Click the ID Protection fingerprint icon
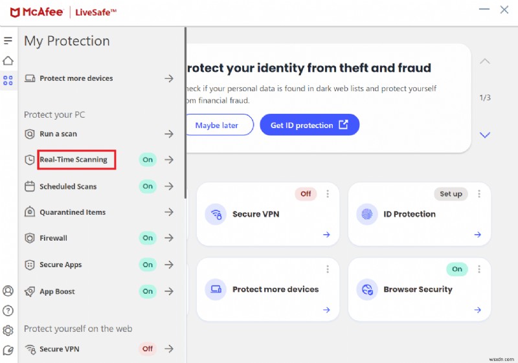The width and height of the screenshot is (518, 363). pyautogui.click(x=366, y=214)
